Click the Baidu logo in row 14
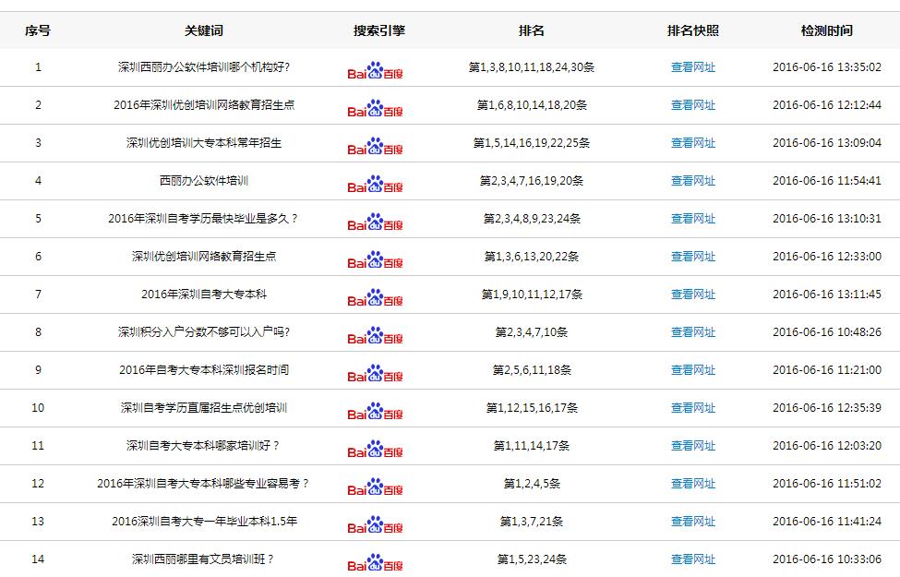 point(376,563)
